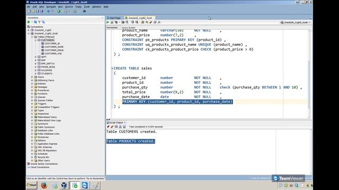Switch to the Query Builder tab
Image resolution: width=339 pixels, height=190 pixels.
click(x=128, y=28)
